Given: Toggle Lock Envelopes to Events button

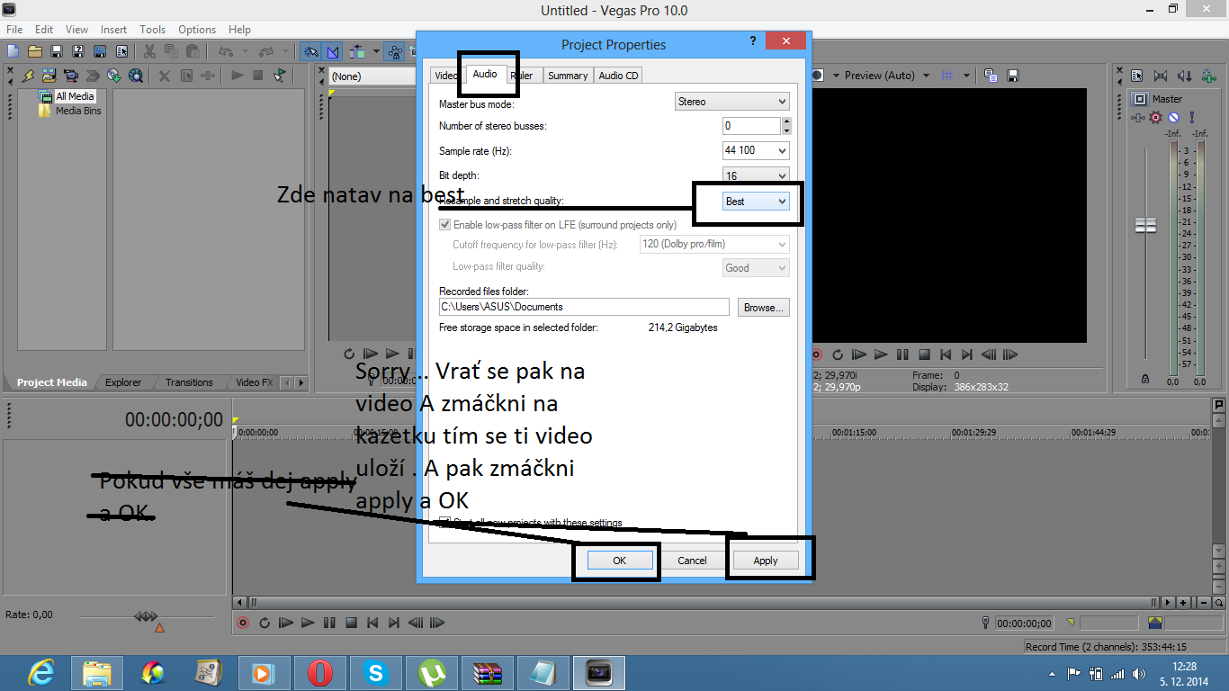Looking at the screenshot, I should (394, 51).
